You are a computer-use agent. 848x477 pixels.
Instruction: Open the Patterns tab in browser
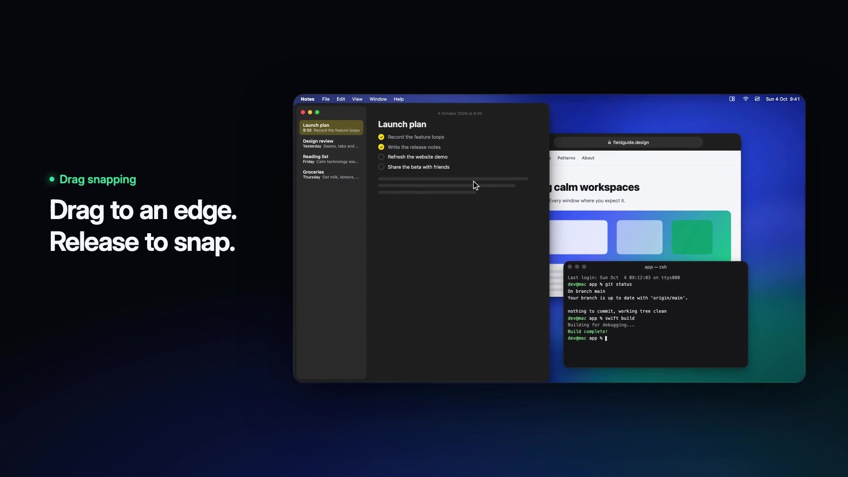tap(566, 158)
